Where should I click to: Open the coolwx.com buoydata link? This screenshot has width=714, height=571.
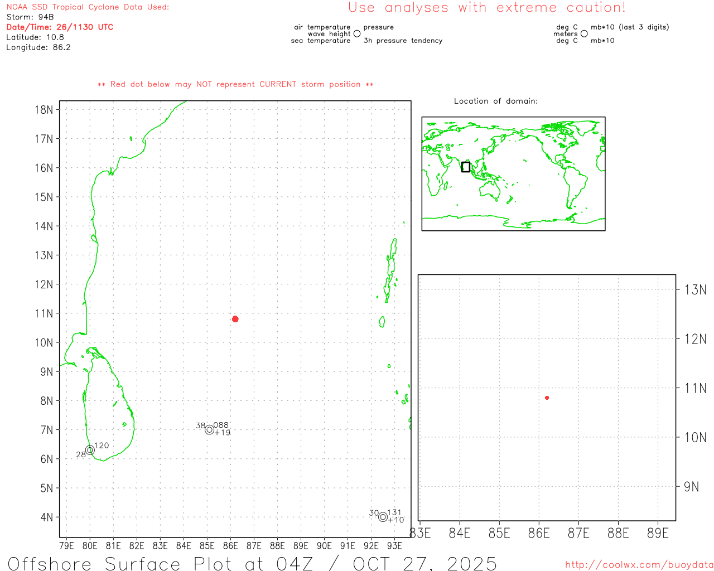(x=639, y=565)
